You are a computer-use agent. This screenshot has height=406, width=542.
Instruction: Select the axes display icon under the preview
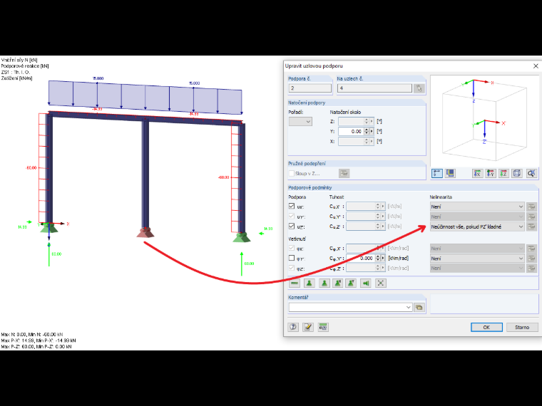point(437,173)
